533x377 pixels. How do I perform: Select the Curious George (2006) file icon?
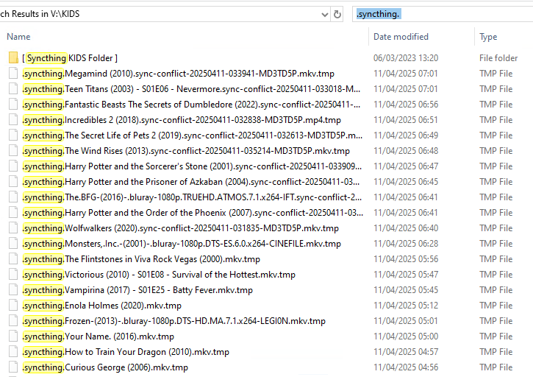click(13, 367)
